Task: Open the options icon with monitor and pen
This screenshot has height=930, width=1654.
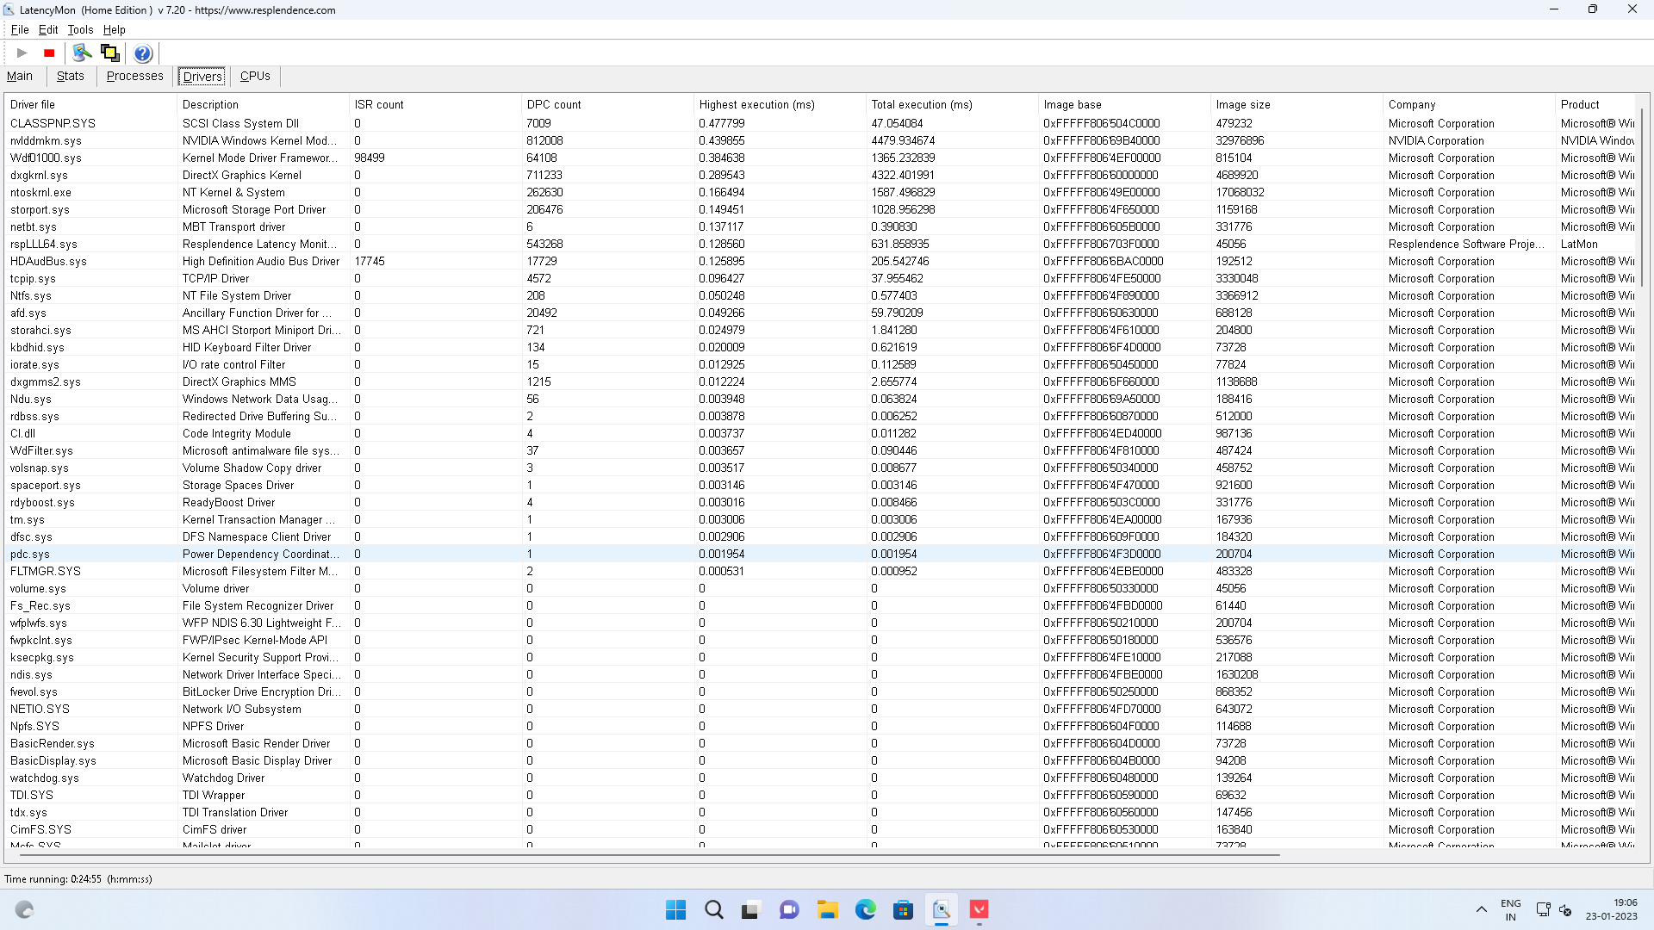Action: (82, 53)
